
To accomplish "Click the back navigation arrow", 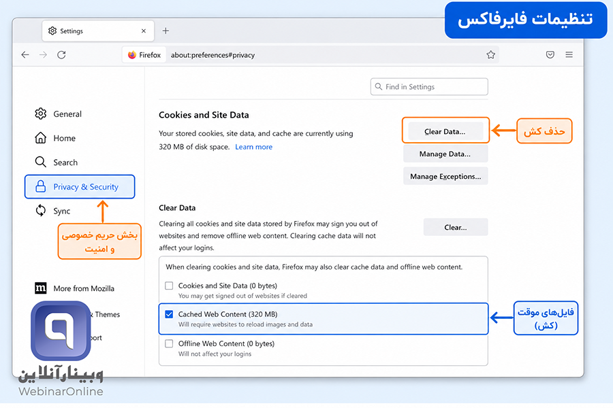I will pos(25,55).
